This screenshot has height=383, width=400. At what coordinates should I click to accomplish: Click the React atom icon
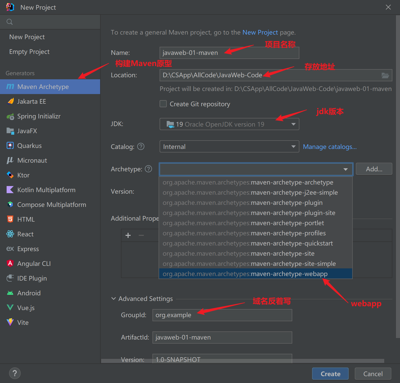pyautogui.click(x=10, y=234)
